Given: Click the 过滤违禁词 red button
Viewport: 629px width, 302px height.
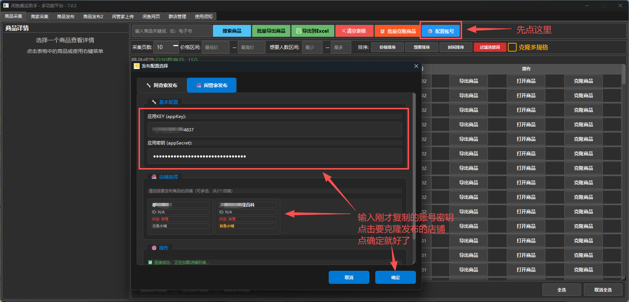Looking at the screenshot, I should pos(489,48).
